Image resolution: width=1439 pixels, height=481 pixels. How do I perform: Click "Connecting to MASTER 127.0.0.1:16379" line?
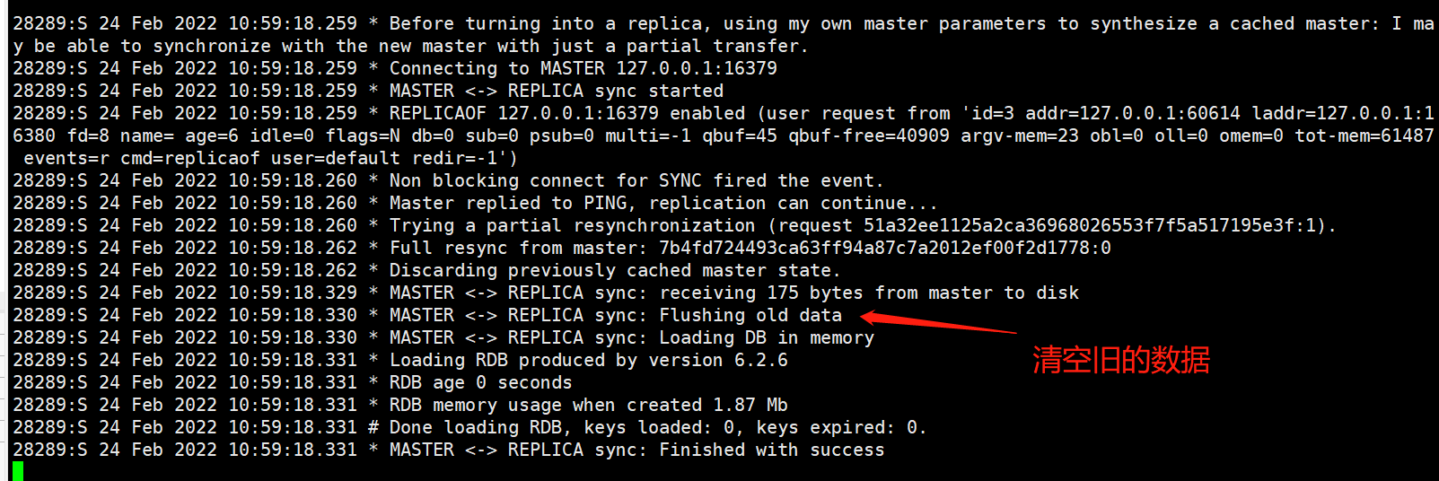(583, 68)
